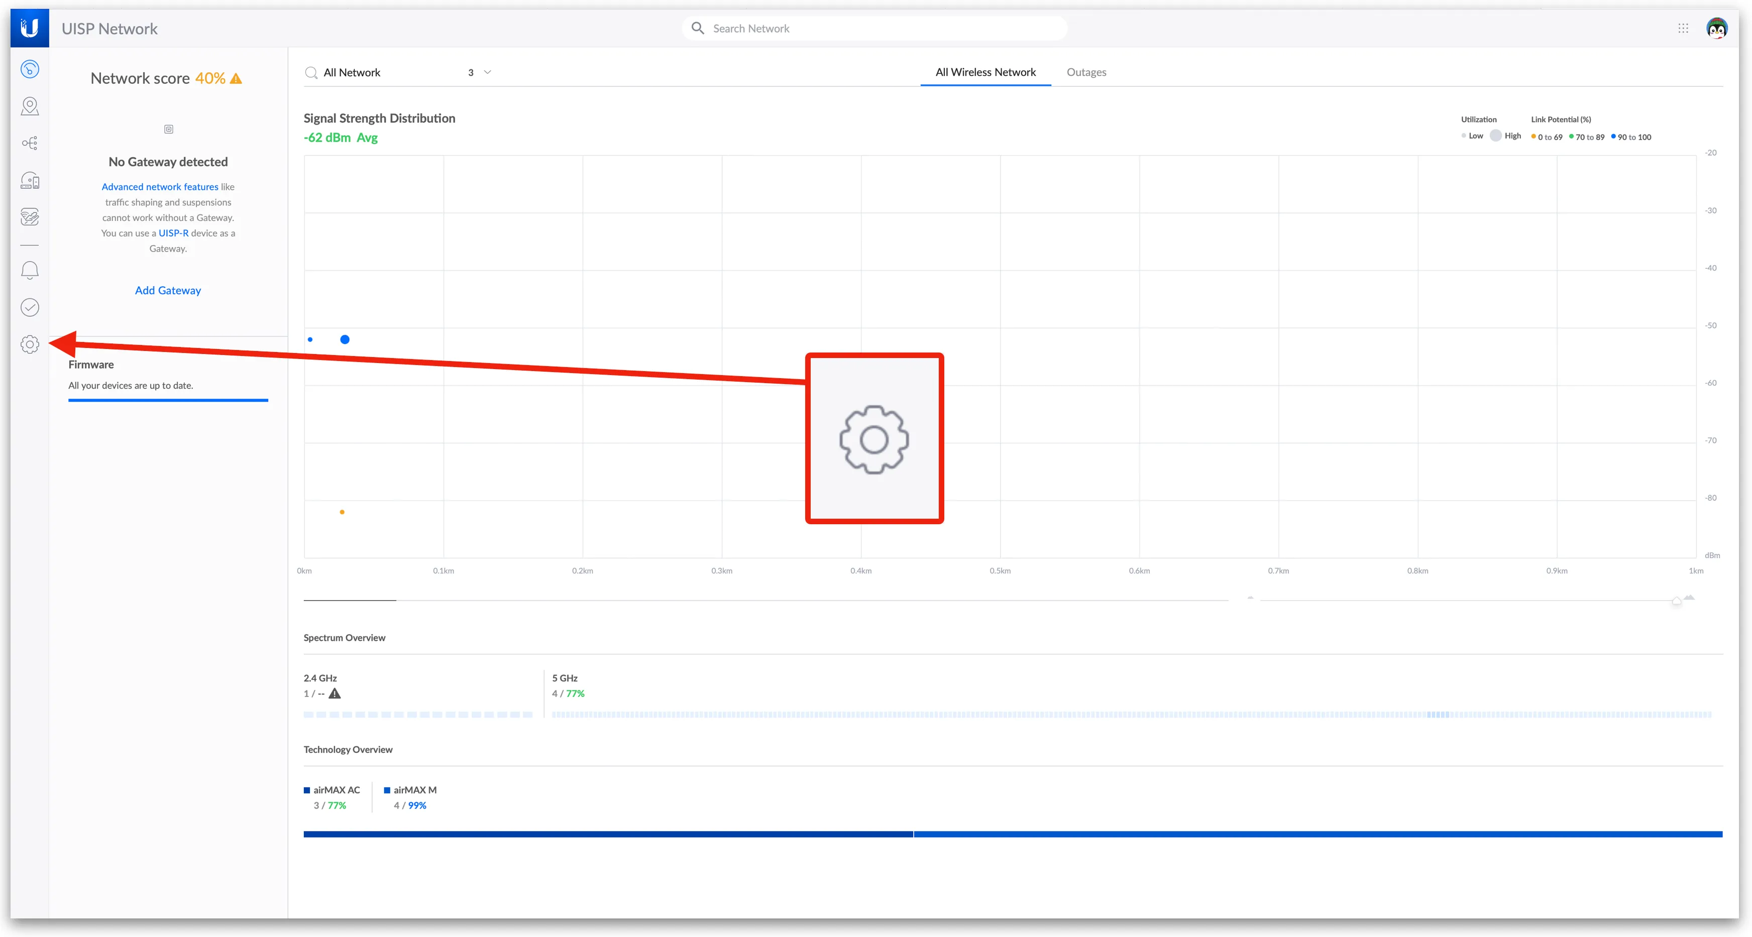Viewport: 1752px width, 937px height.
Task: Follow the UISP-R device link
Action: tap(173, 232)
